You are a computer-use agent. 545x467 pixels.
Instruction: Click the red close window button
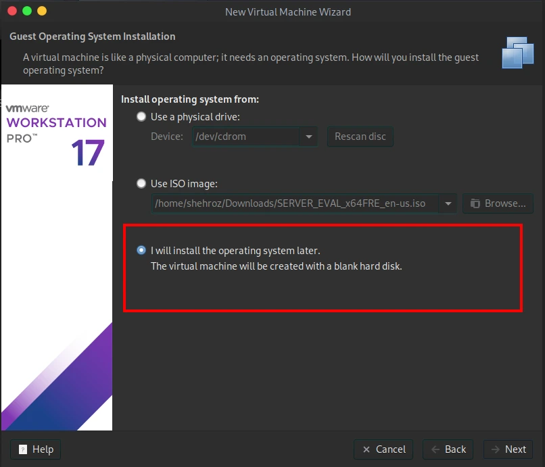coord(12,11)
